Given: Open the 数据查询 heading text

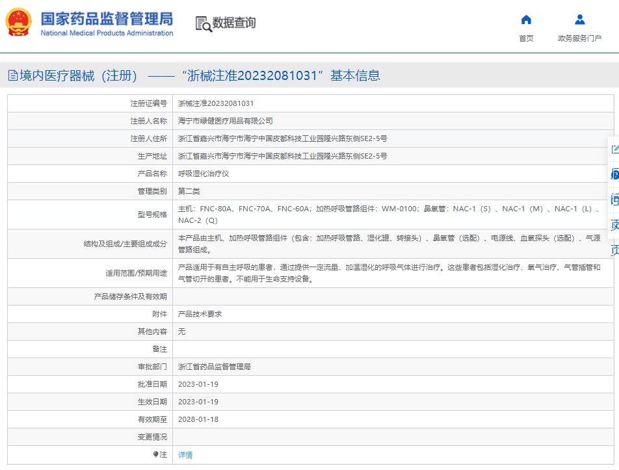Looking at the screenshot, I should [x=234, y=23].
